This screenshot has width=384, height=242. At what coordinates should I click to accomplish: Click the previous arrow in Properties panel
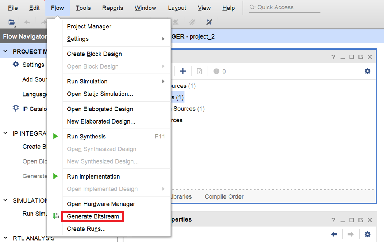pos(334,234)
